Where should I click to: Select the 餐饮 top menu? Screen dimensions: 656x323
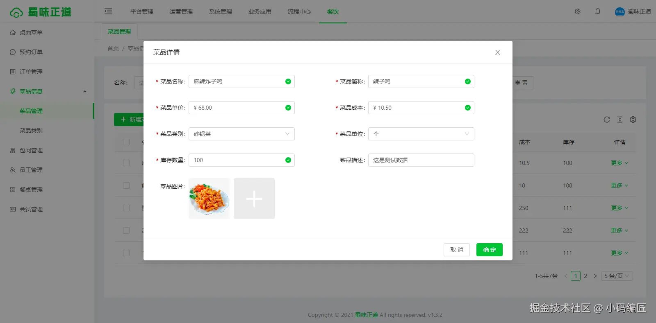coord(333,11)
